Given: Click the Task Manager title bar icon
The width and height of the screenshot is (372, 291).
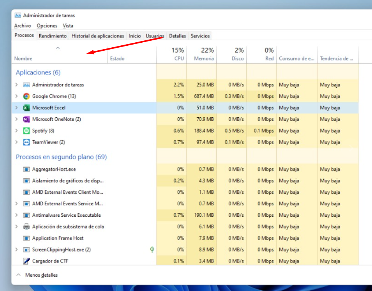Looking at the screenshot, I should point(18,15).
